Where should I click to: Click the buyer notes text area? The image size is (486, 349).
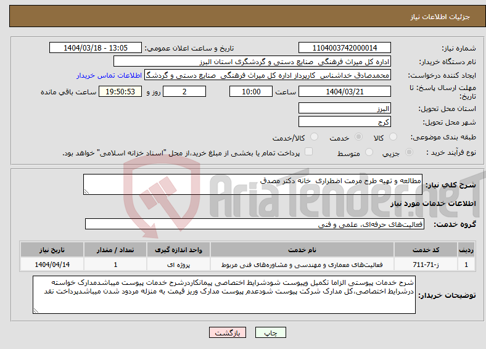[224, 295]
